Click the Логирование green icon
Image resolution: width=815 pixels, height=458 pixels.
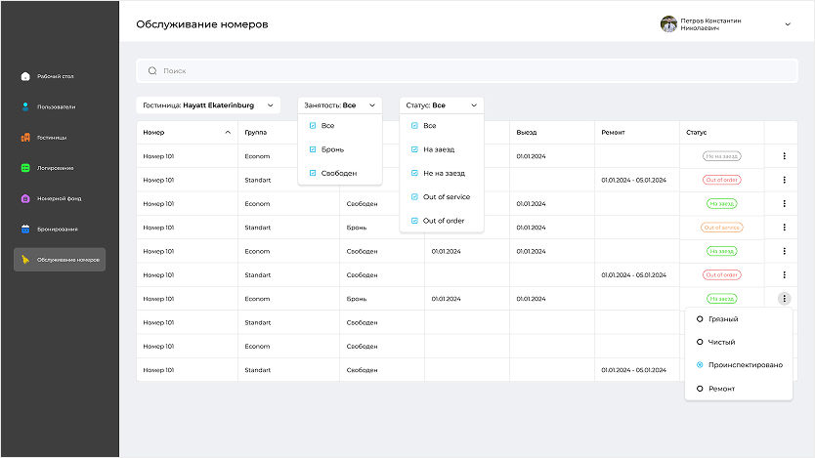click(x=25, y=168)
